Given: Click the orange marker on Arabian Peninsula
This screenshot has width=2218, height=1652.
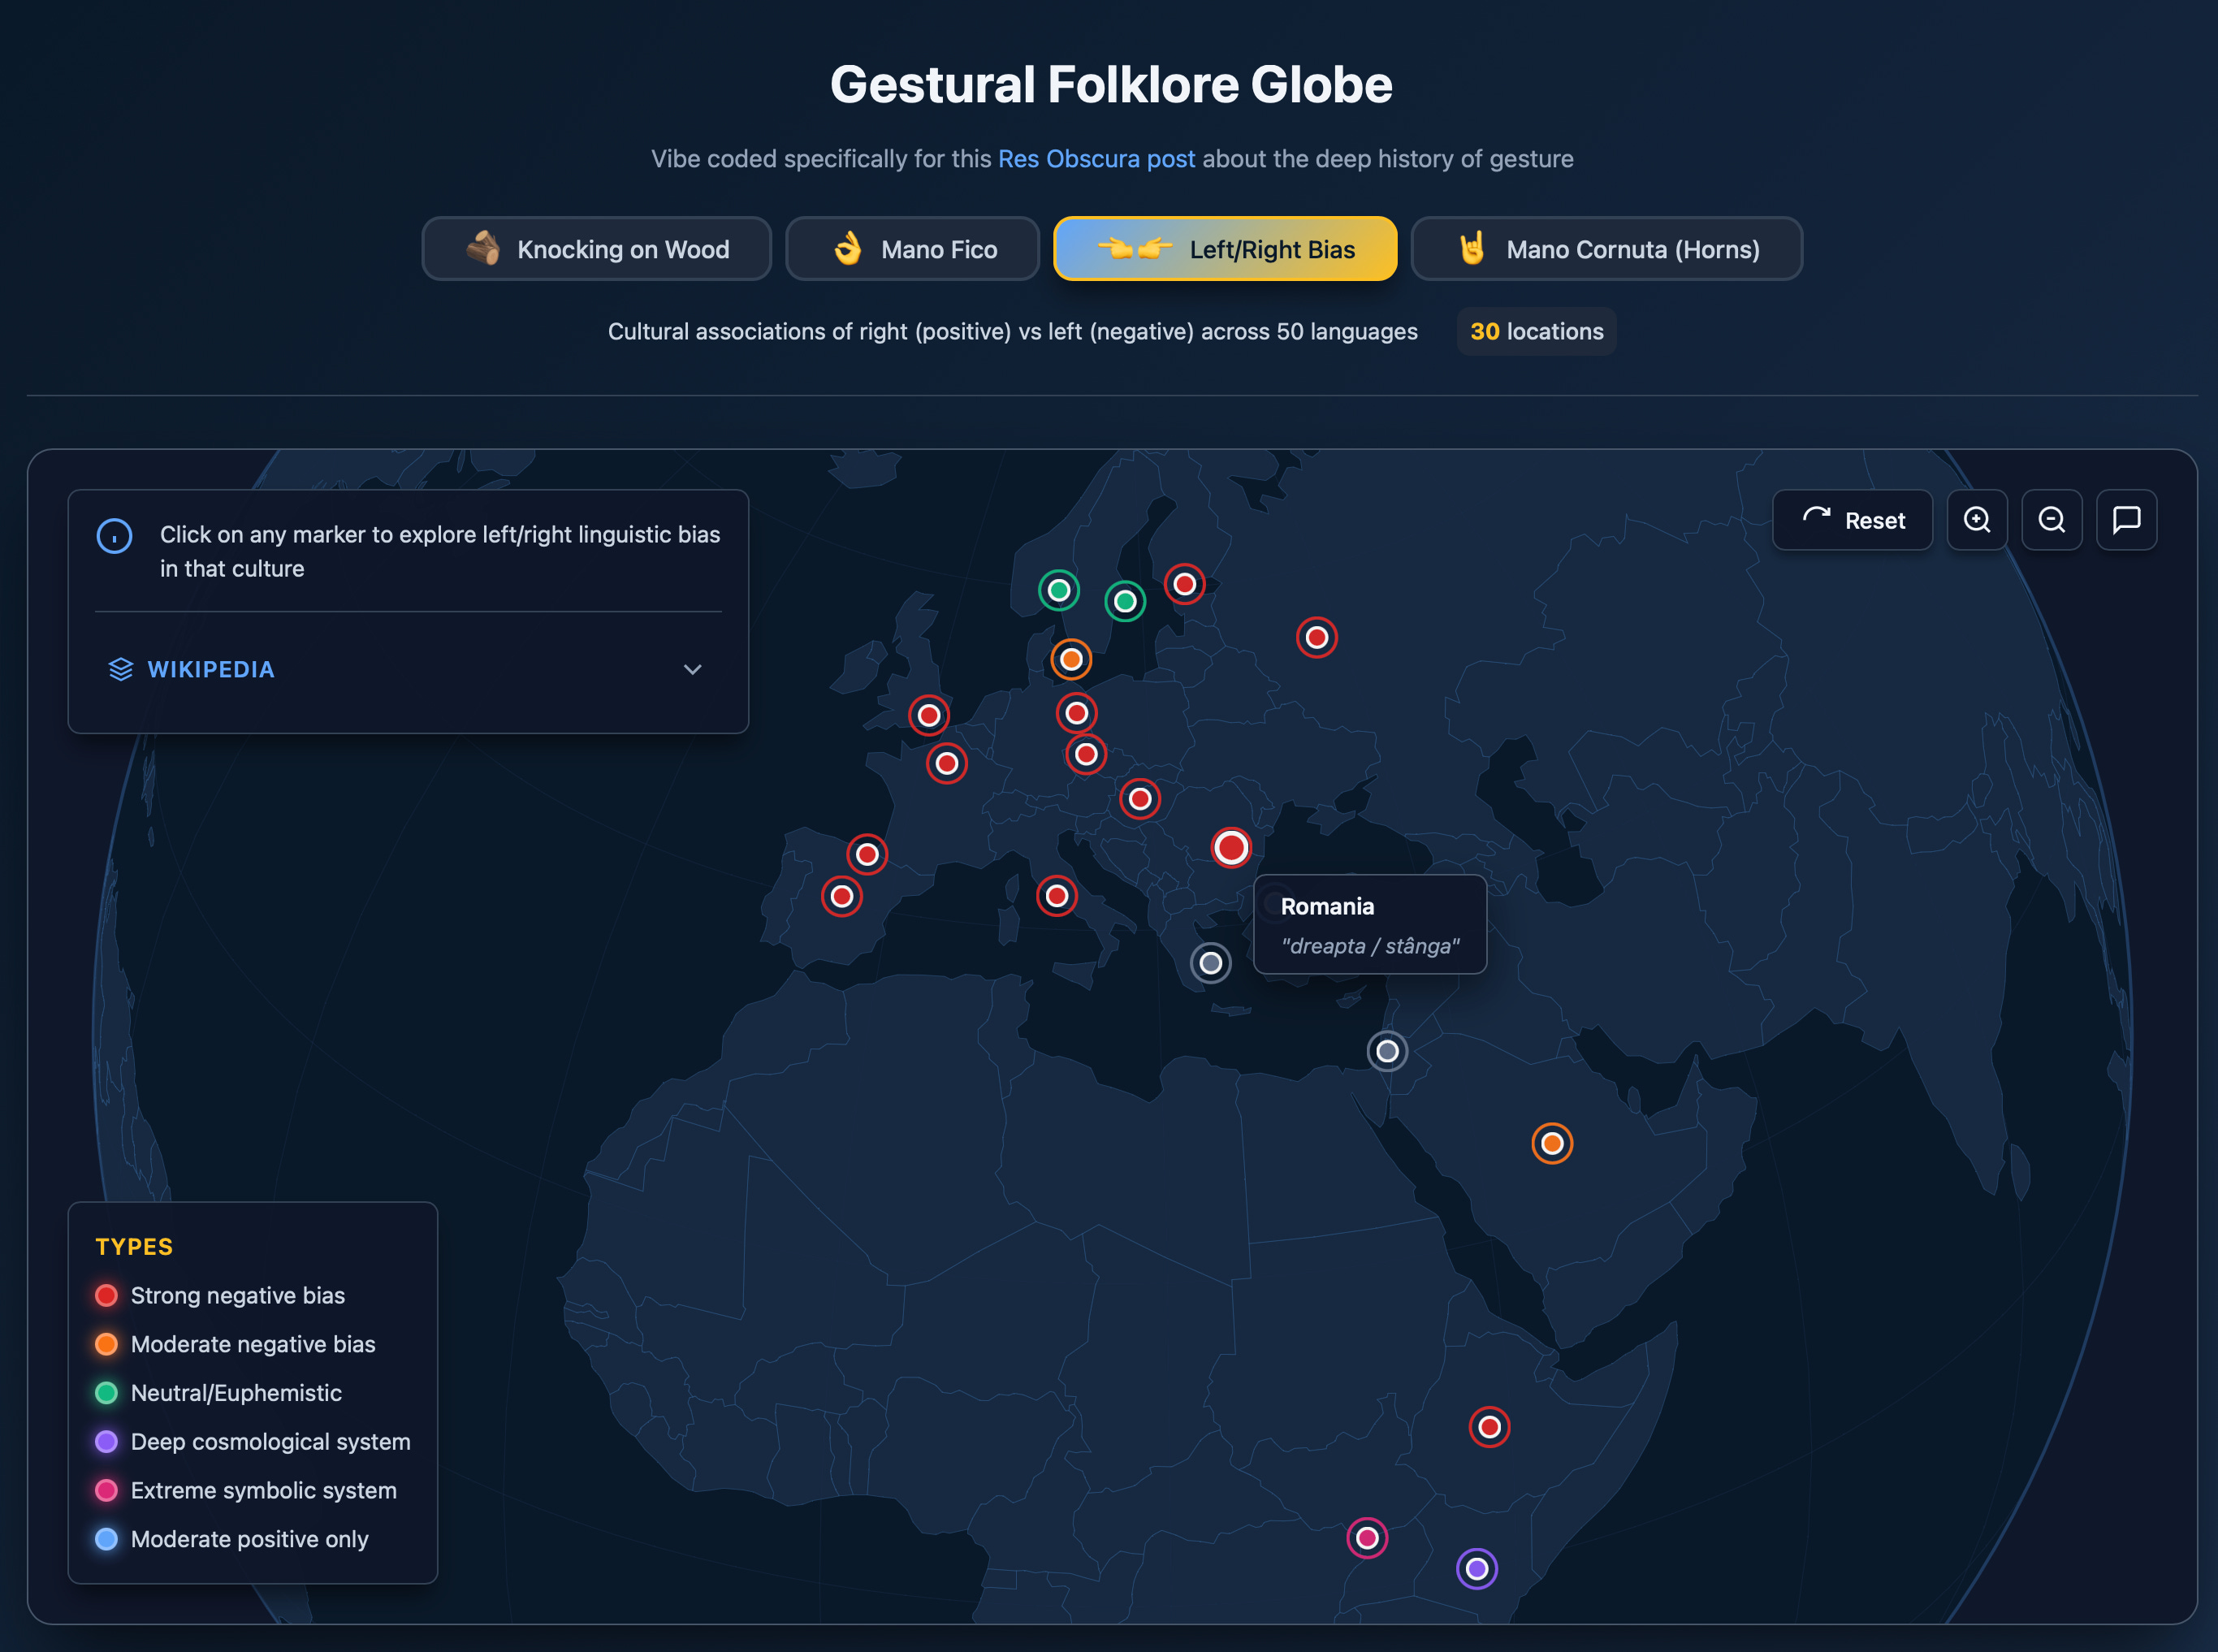Looking at the screenshot, I should [x=1552, y=1143].
